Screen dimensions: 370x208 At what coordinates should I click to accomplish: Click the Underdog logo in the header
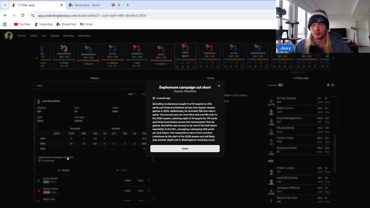(9, 36)
